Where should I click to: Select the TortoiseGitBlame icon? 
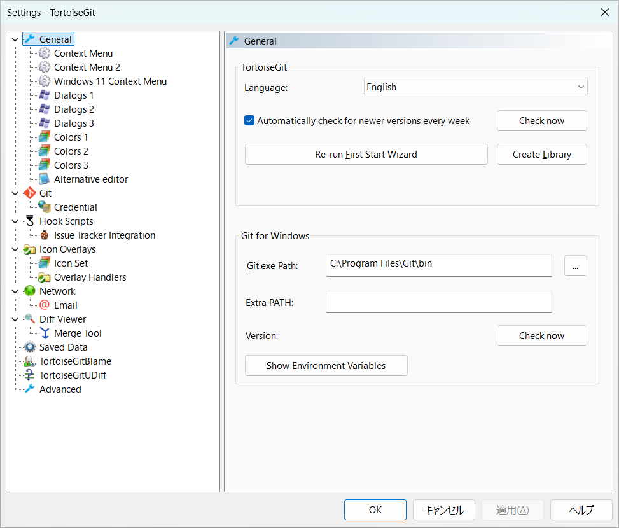tap(30, 361)
